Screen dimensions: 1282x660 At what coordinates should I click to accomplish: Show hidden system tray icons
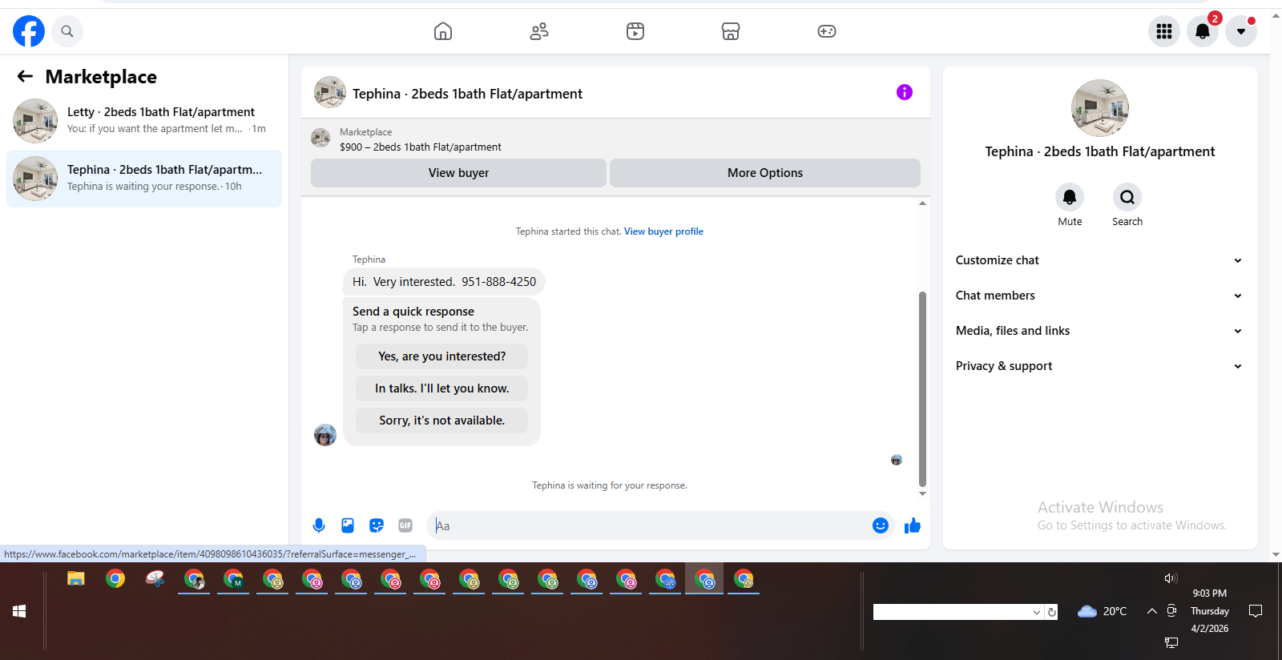1152,611
